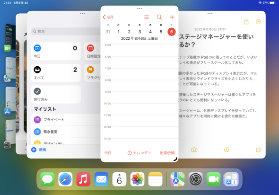Open the markup pen icon in Notes

coord(227,150)
